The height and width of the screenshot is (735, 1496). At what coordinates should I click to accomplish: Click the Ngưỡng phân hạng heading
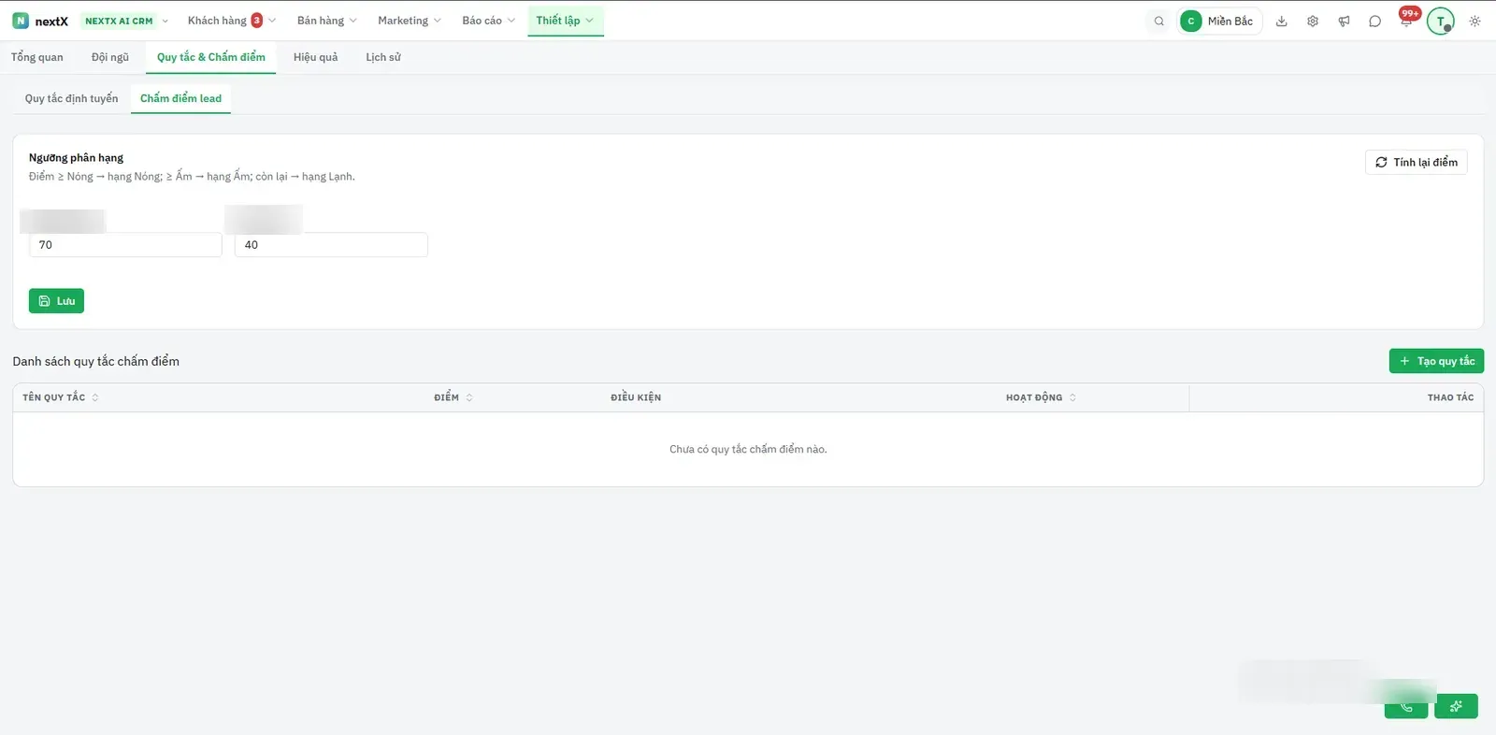pos(76,158)
